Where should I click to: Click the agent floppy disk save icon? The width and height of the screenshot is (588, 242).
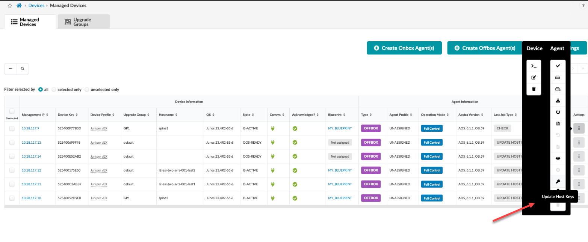pos(558,124)
